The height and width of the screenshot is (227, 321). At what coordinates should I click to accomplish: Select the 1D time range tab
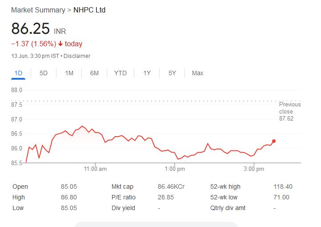[18, 73]
